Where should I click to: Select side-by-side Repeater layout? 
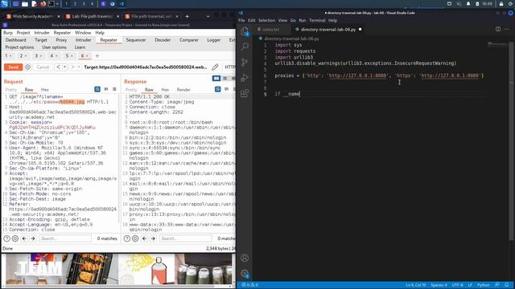tap(216, 79)
